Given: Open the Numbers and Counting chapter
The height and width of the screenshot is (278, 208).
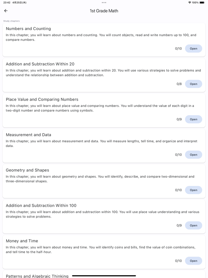Looking at the screenshot, I should (194, 49).
